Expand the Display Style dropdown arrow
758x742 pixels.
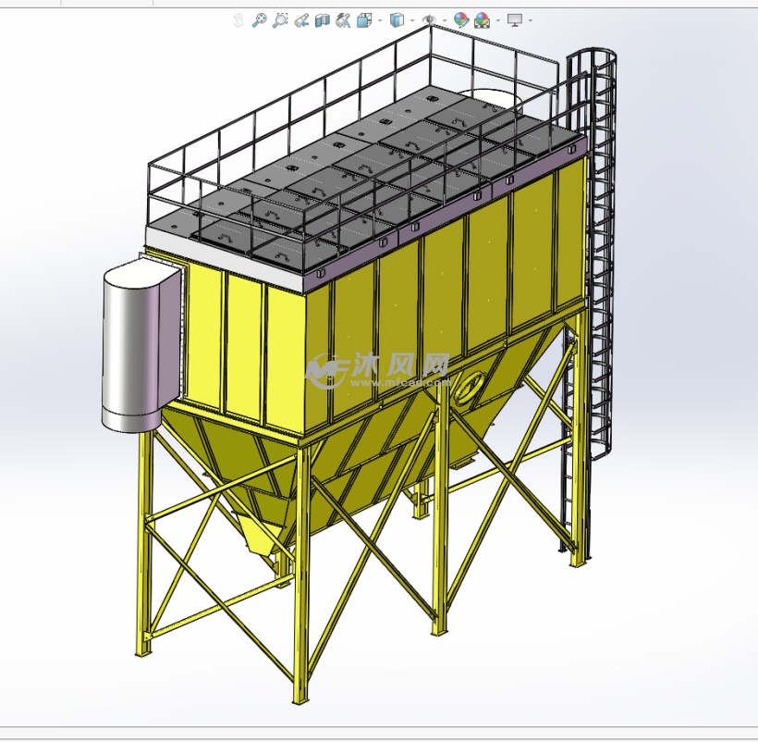(x=412, y=20)
